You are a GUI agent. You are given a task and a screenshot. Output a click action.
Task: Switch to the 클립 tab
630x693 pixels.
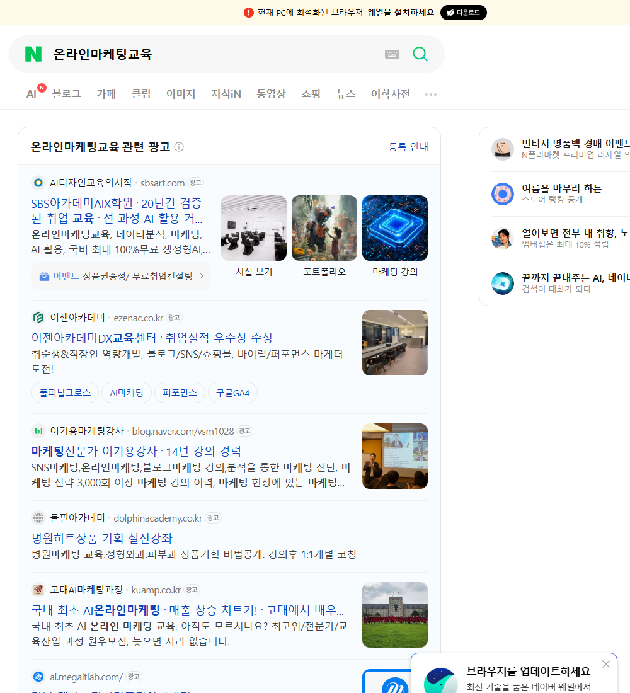tap(141, 94)
